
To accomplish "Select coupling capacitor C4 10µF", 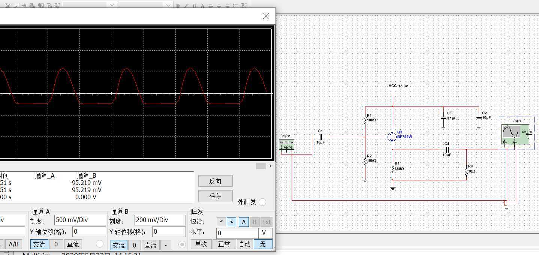I will (447, 150).
